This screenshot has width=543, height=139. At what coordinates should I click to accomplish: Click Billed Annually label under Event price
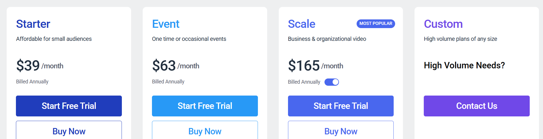pos(168,82)
